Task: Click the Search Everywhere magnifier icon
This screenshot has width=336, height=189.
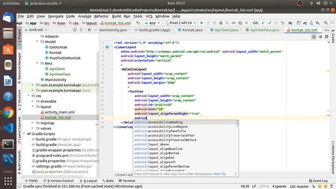Action: (325, 23)
